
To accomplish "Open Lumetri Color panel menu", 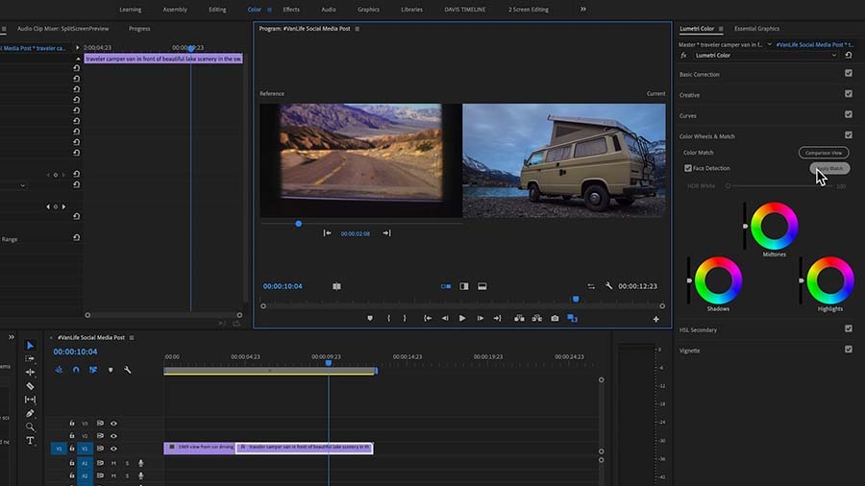I will pyautogui.click(x=721, y=29).
